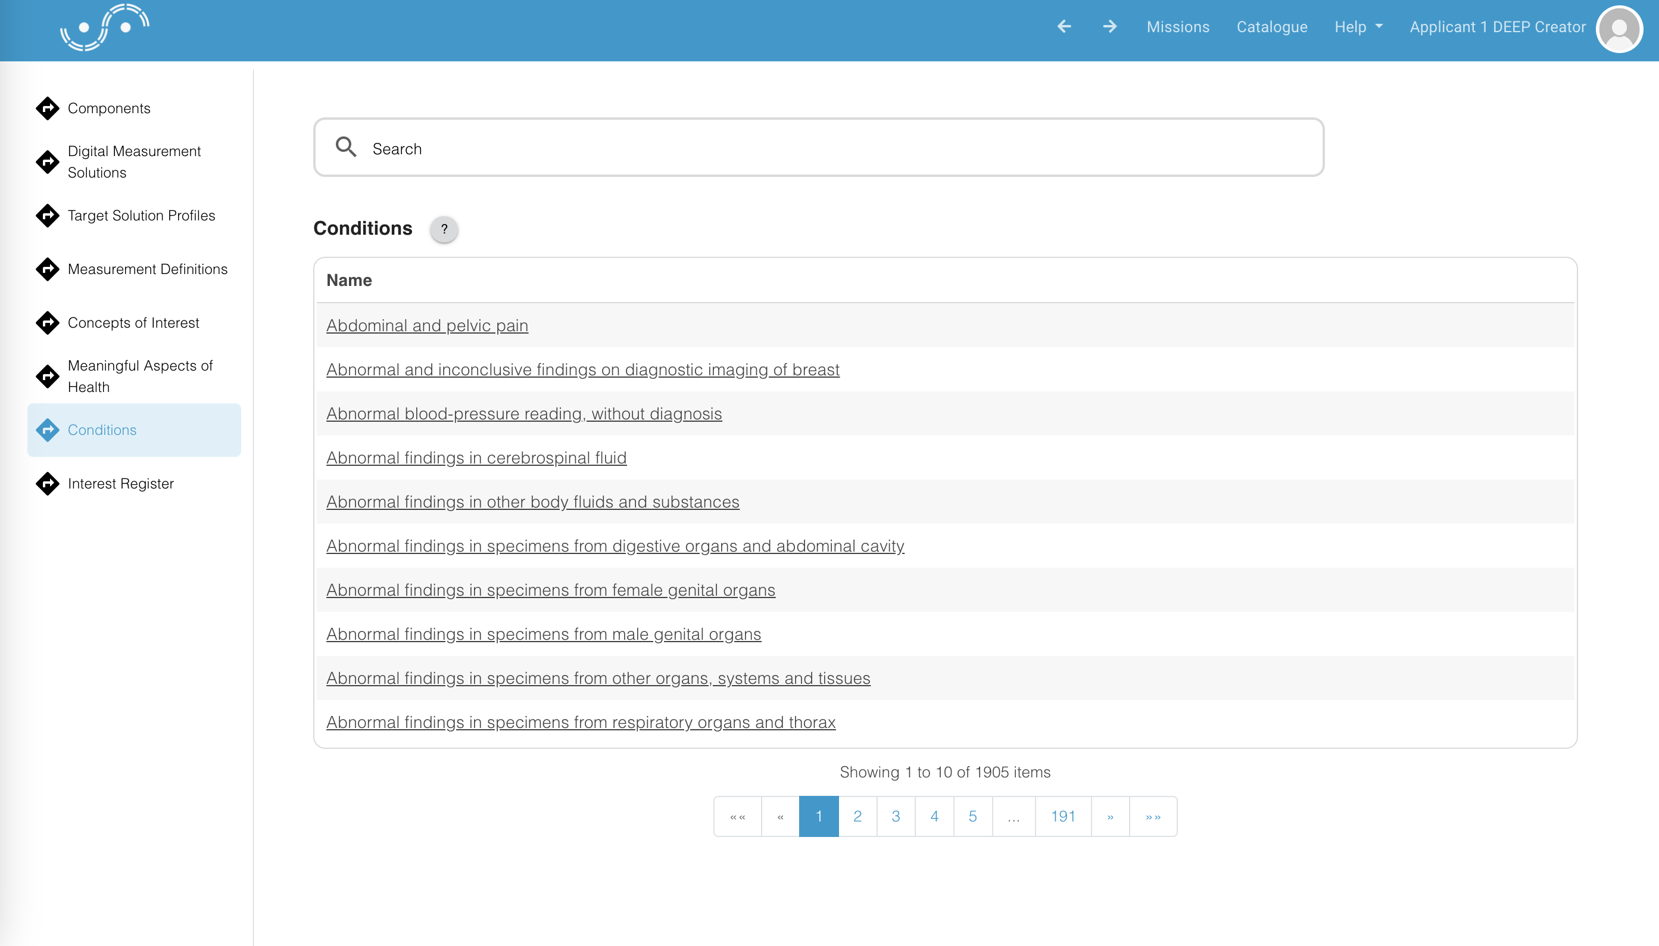
Task: Open the Missions page
Action: point(1178,27)
